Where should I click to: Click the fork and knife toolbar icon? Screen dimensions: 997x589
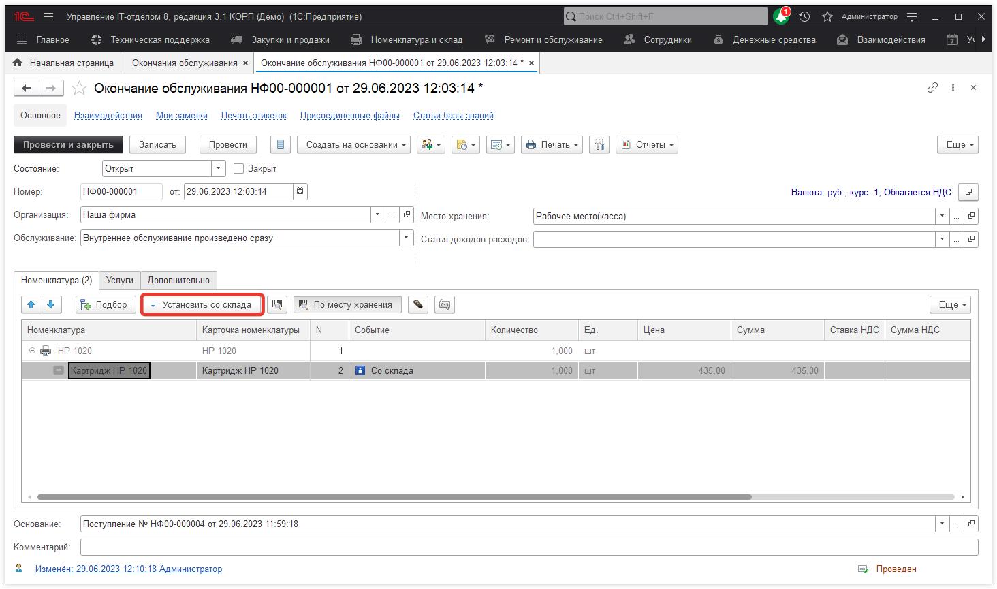click(x=599, y=144)
